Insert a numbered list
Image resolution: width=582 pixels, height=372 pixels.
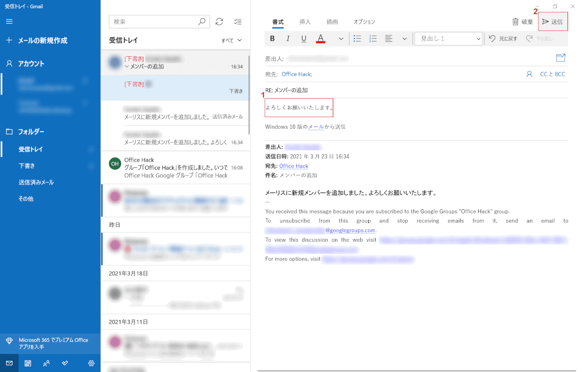point(373,39)
